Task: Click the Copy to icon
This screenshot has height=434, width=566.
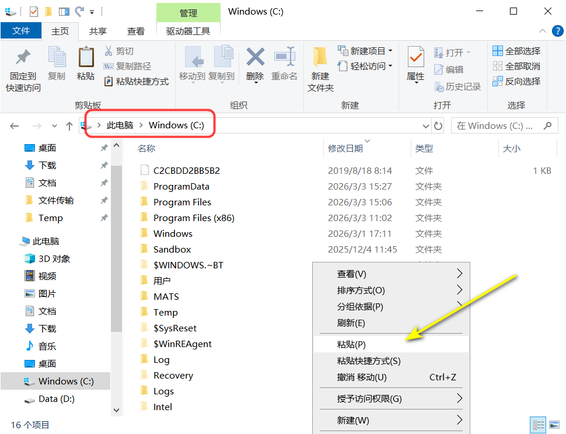Action: [223, 57]
